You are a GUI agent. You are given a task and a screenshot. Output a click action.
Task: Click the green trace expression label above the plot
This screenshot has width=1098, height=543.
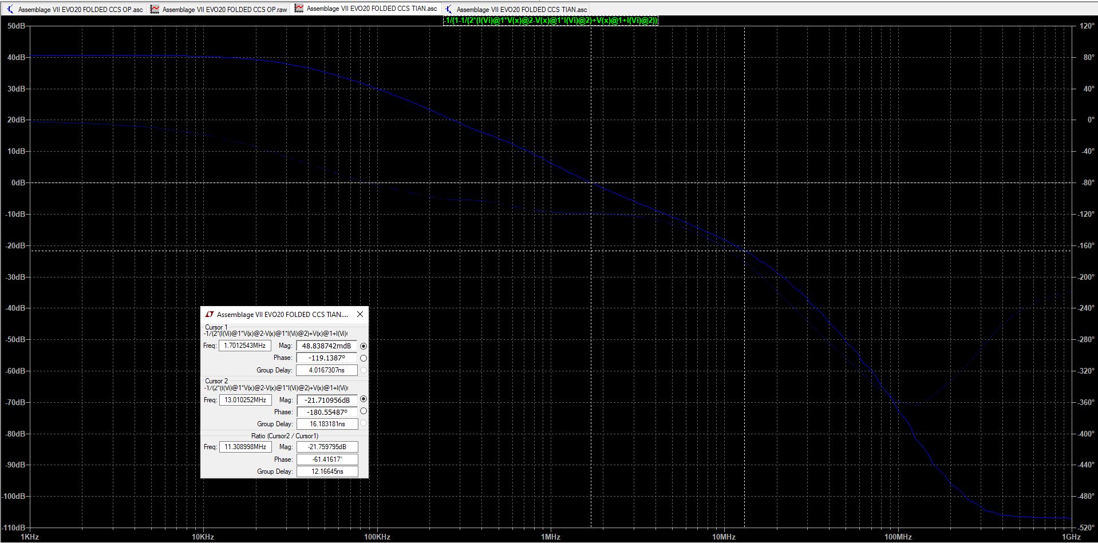point(551,21)
